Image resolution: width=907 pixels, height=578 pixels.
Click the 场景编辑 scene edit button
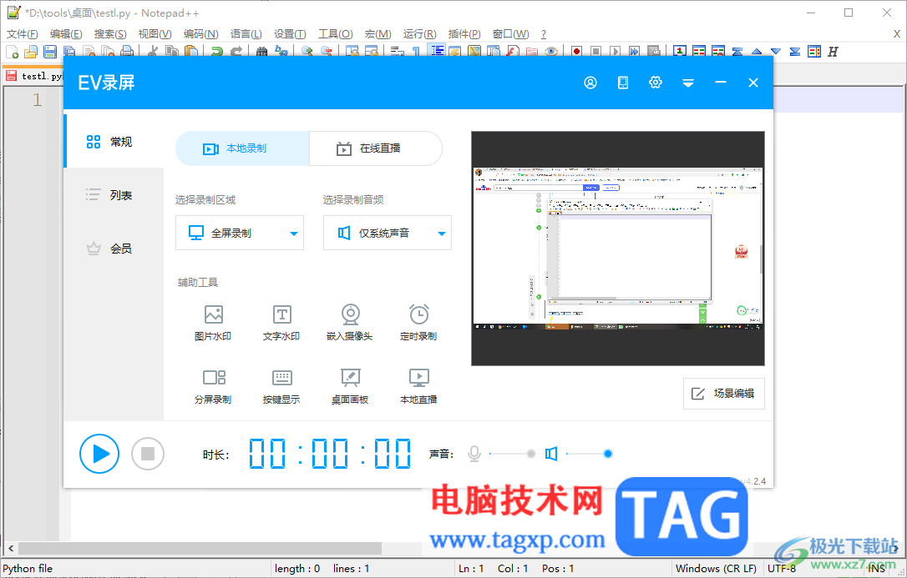[723, 394]
